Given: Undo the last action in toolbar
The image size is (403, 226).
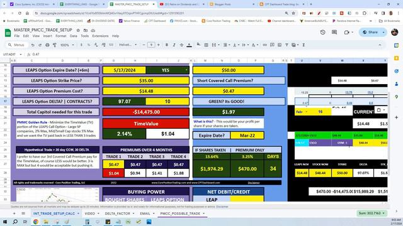Looking at the screenshot, I should [33, 45].
